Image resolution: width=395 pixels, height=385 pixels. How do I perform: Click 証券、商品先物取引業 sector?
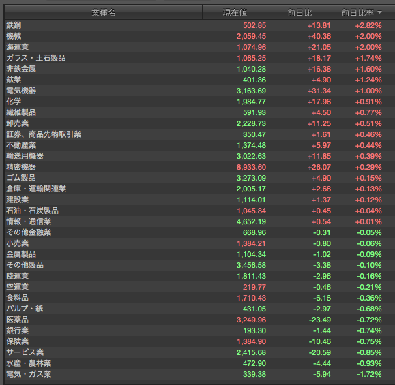pyautogui.click(x=44, y=134)
